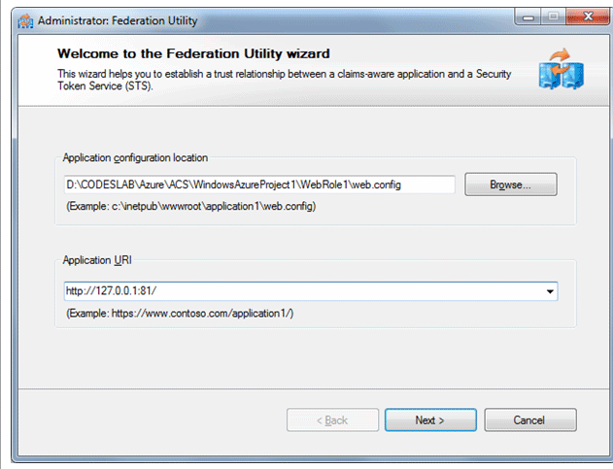Select the Application URI label
The width and height of the screenshot is (613, 469).
97,260
